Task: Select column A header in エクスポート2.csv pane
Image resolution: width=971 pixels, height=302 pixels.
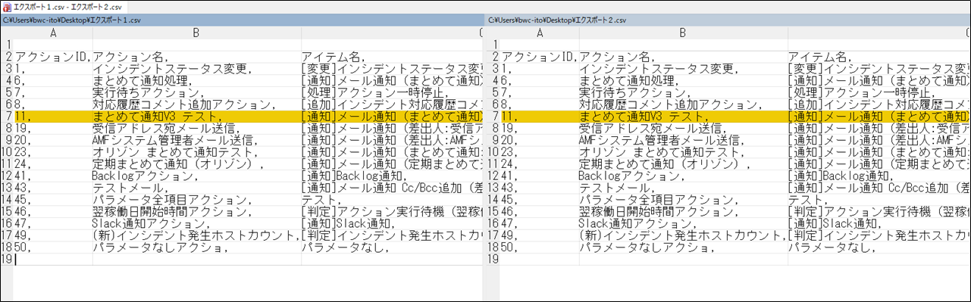Action: coord(540,33)
